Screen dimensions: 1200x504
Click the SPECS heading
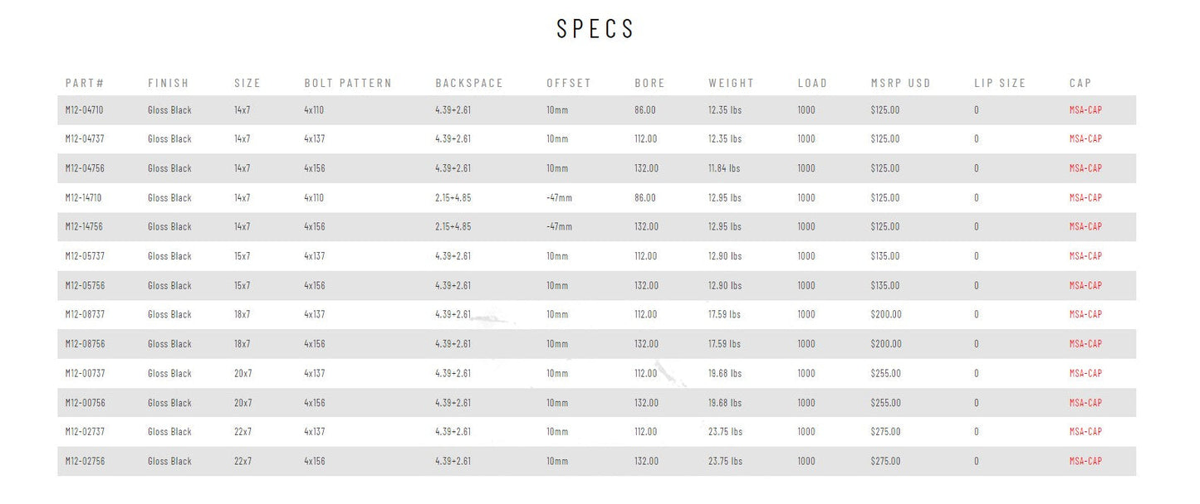pos(595,29)
